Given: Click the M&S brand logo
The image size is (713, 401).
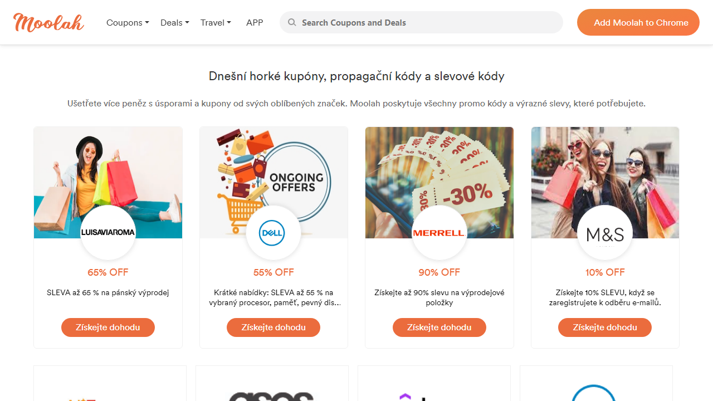Looking at the screenshot, I should click(605, 233).
